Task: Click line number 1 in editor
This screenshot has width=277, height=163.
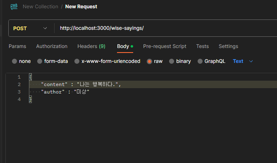Action: (x=19, y=77)
